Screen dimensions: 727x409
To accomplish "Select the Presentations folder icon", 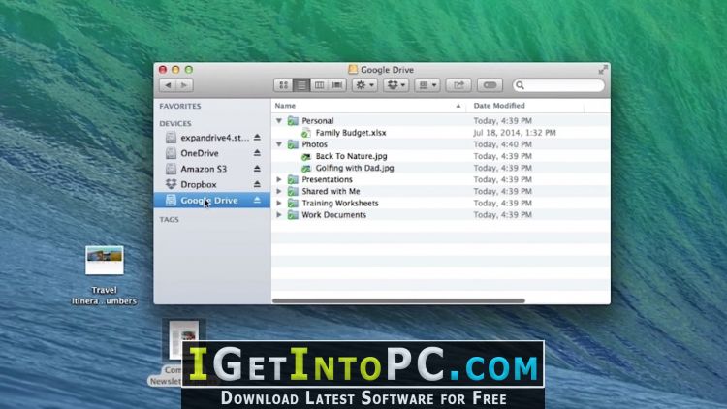I will [x=293, y=179].
